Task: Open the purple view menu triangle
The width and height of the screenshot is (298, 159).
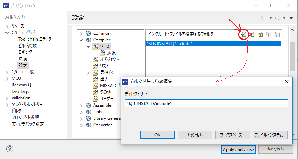Action: (291, 18)
